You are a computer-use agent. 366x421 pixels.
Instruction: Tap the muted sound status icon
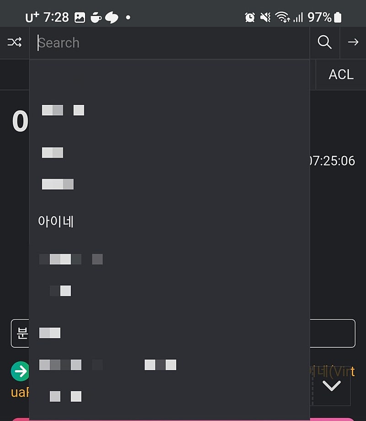tap(265, 17)
